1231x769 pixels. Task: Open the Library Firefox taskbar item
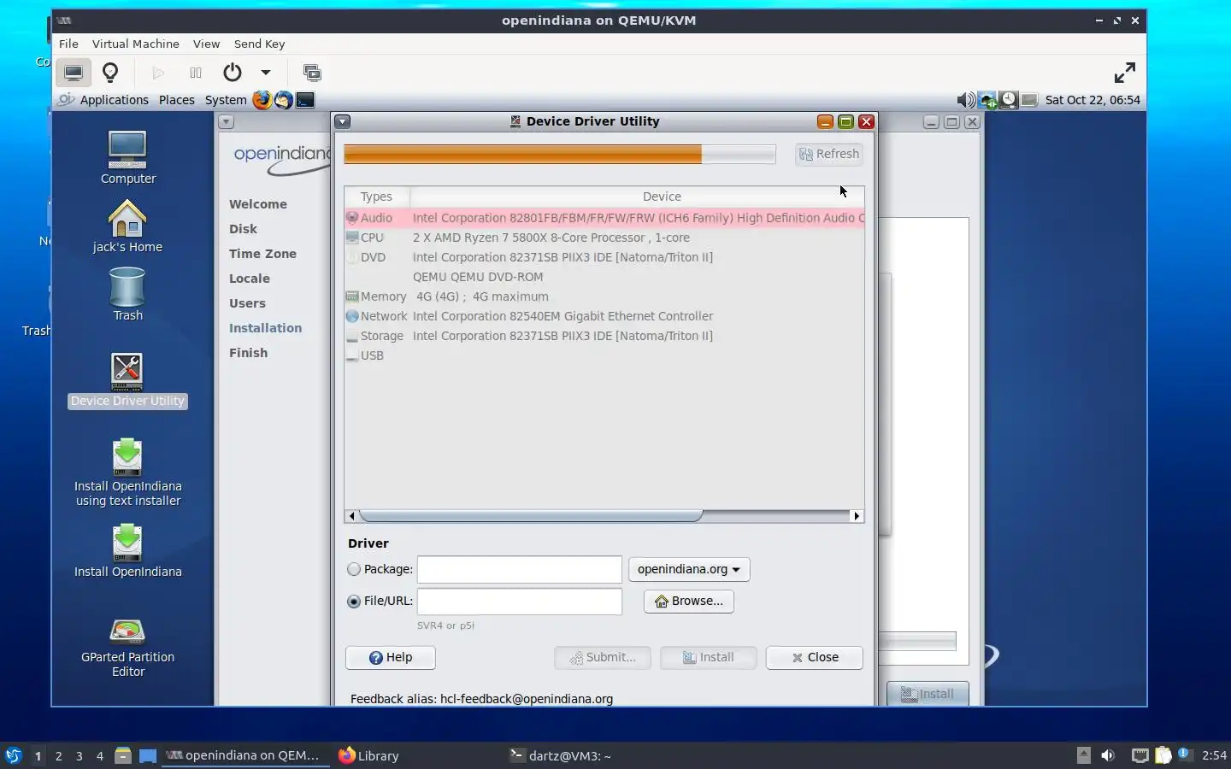[369, 756]
